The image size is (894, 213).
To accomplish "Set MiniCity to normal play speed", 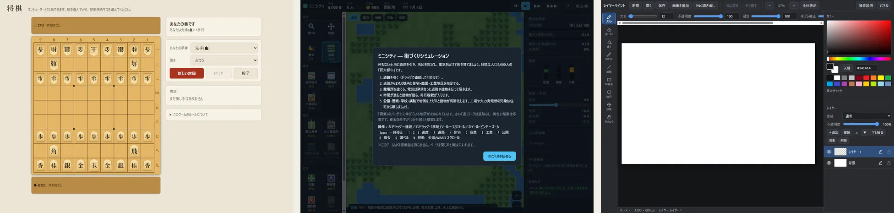I will [x=525, y=6].
